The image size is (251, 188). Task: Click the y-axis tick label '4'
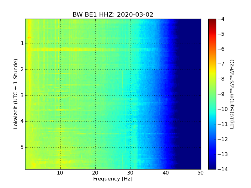22,121
